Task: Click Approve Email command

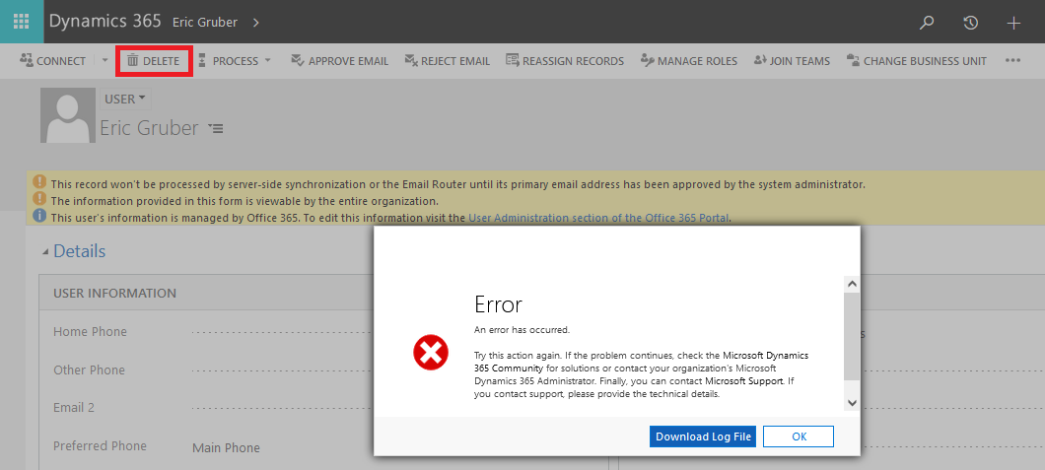Action: click(339, 61)
